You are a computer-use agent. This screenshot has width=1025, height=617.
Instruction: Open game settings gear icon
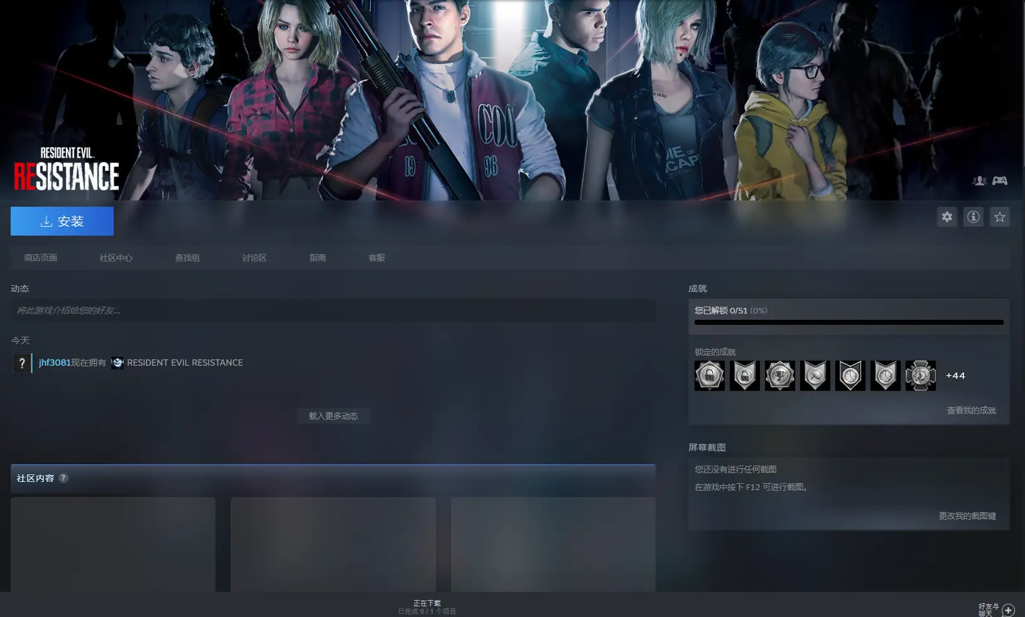(x=947, y=217)
